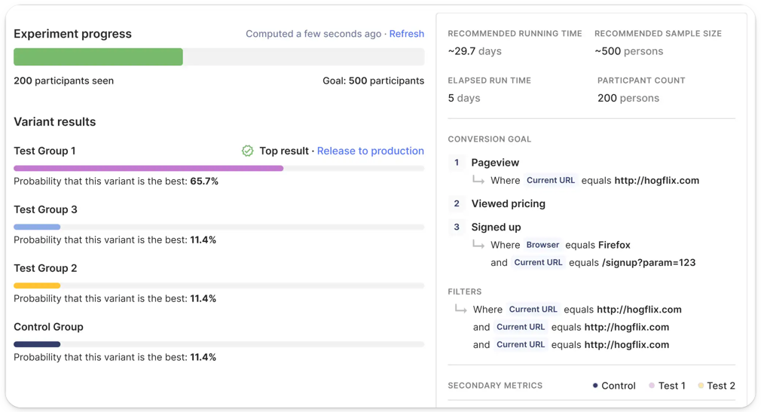
Task: Click the purple Test Group 1 probability bar
Action: click(x=148, y=168)
